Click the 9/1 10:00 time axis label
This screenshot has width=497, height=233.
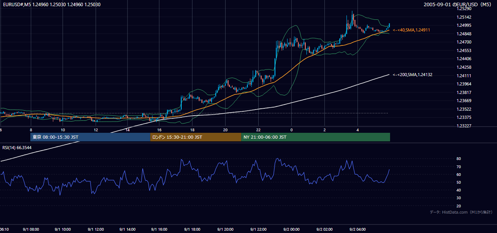62,230
